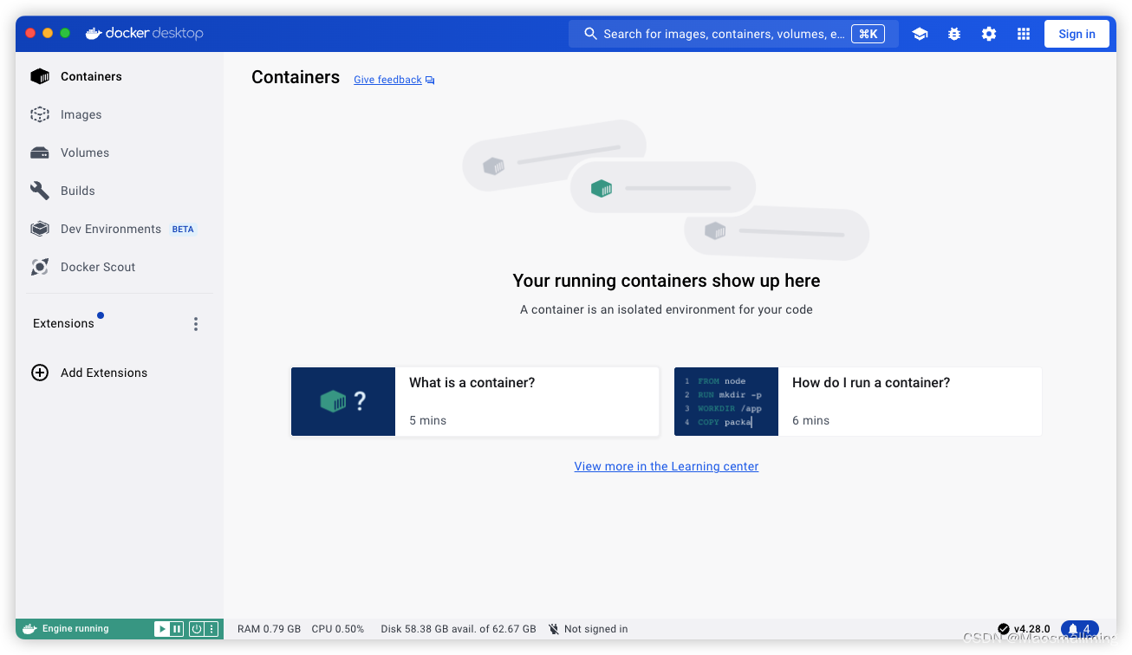Click the v4.28.0 version label
Screen dimensions: 1132x655
[x=1031, y=629]
